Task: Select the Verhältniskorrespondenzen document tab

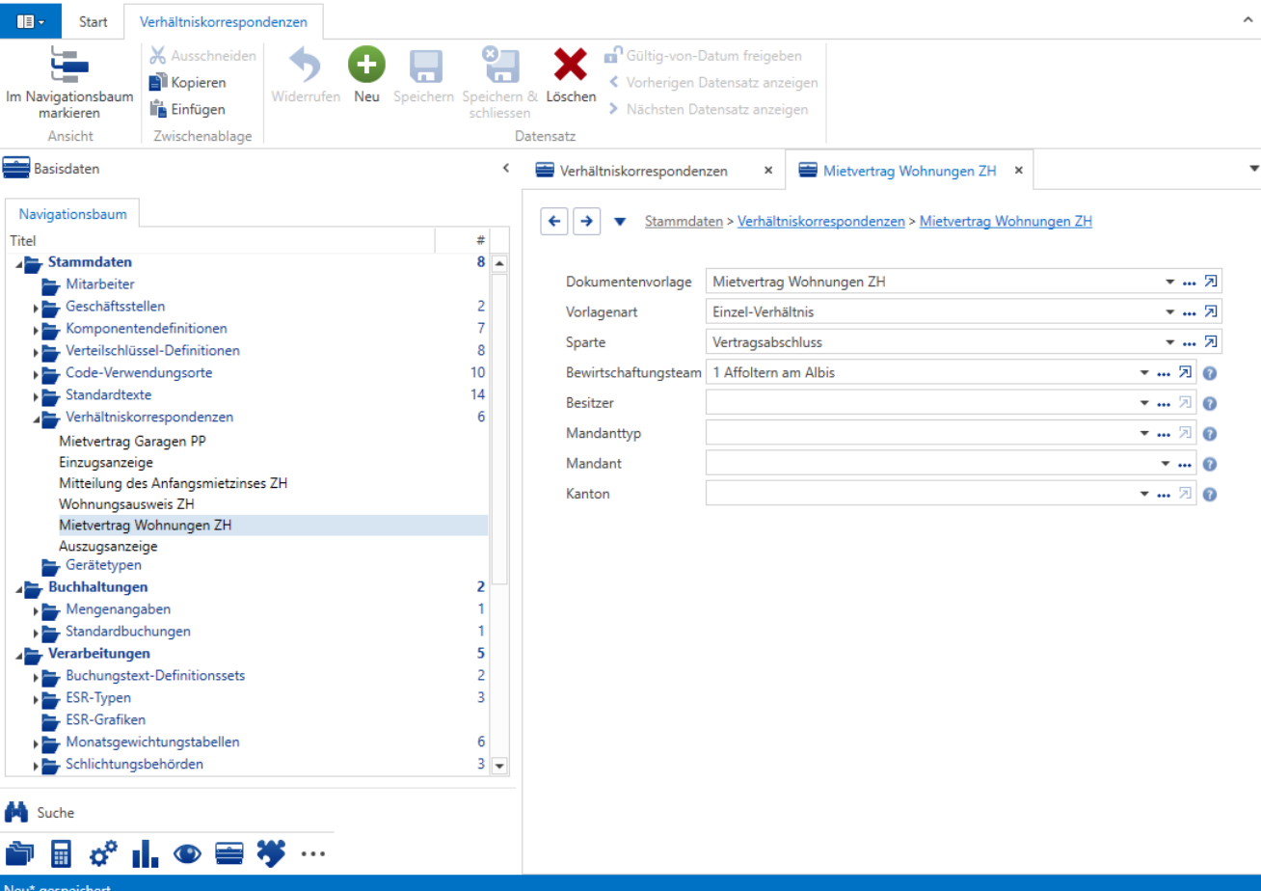Action: (644, 171)
